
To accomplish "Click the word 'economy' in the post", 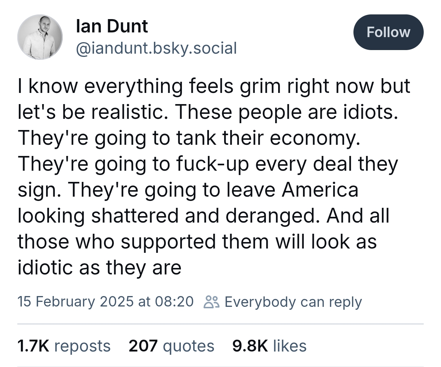I will pos(313,138).
